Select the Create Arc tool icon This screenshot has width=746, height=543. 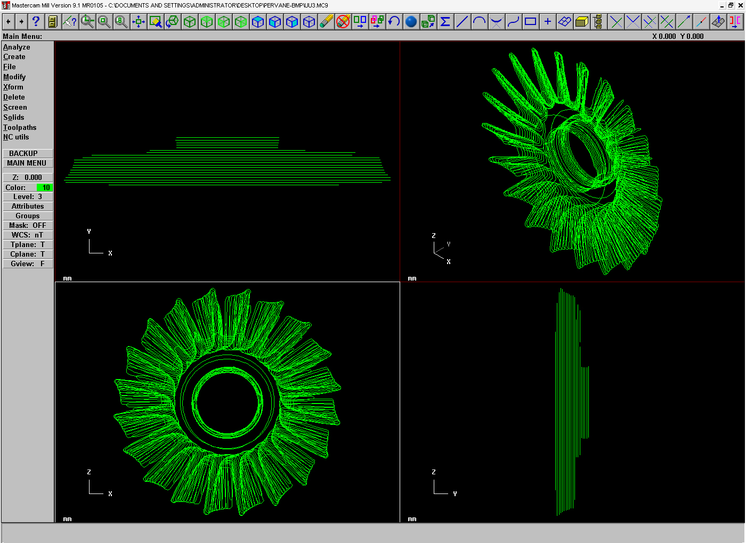[479, 22]
